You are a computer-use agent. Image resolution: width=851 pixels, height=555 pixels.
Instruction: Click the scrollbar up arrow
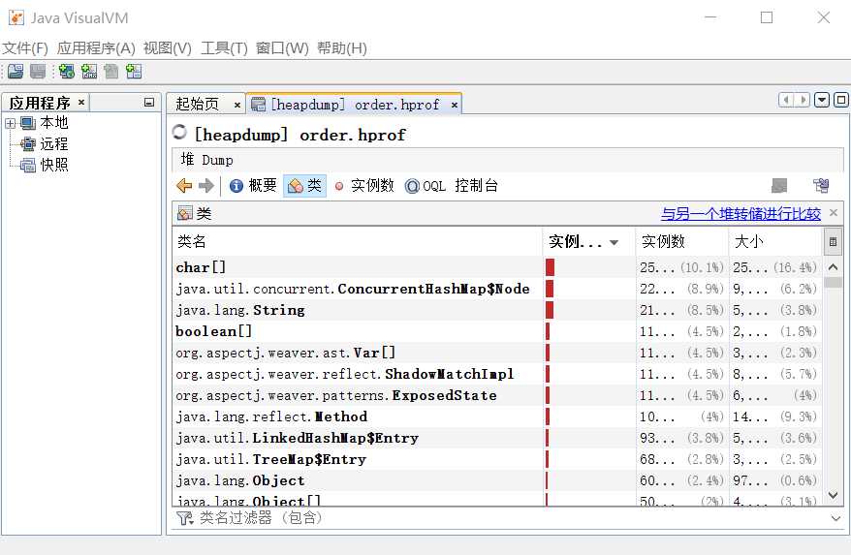pos(834,266)
